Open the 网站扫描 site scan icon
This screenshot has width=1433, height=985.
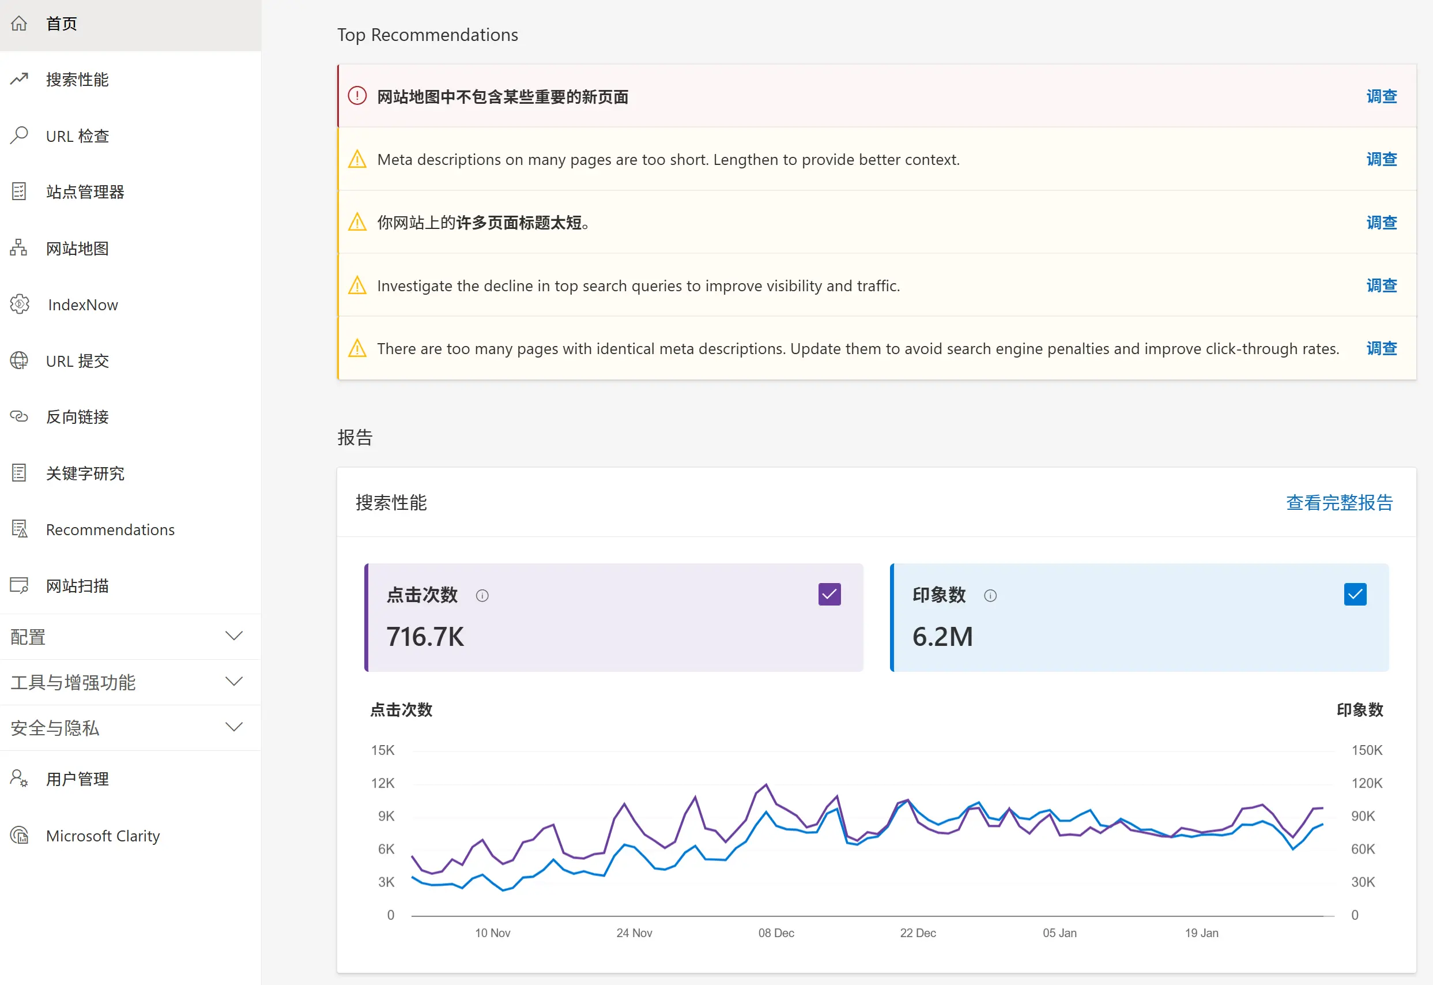click(19, 585)
